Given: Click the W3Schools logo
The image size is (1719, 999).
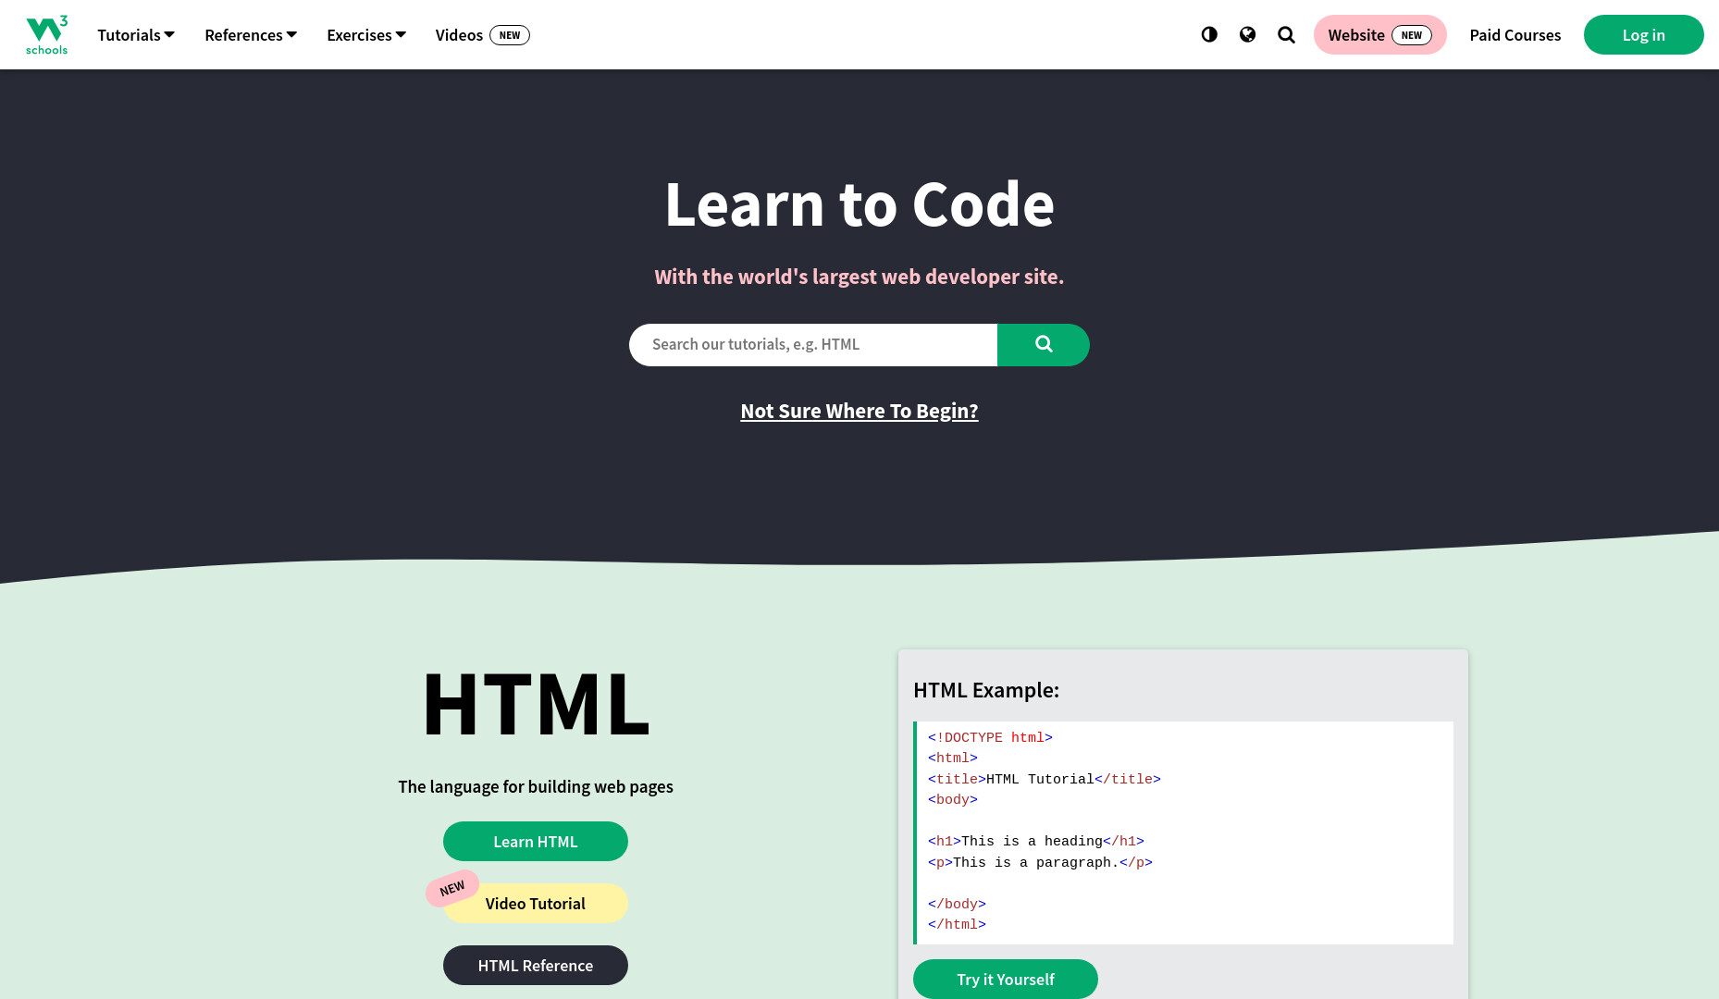Looking at the screenshot, I should [x=46, y=35].
